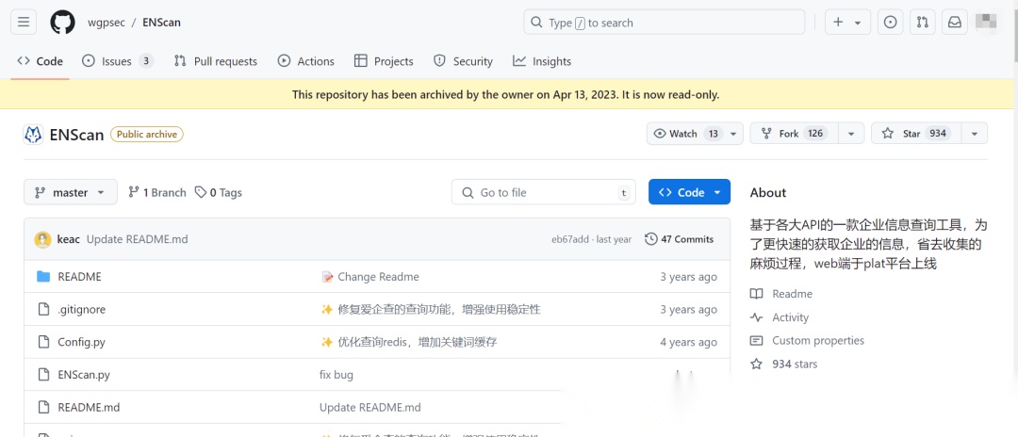The height and width of the screenshot is (437, 1018).
Task: Open the Security tab
Action: tap(463, 61)
